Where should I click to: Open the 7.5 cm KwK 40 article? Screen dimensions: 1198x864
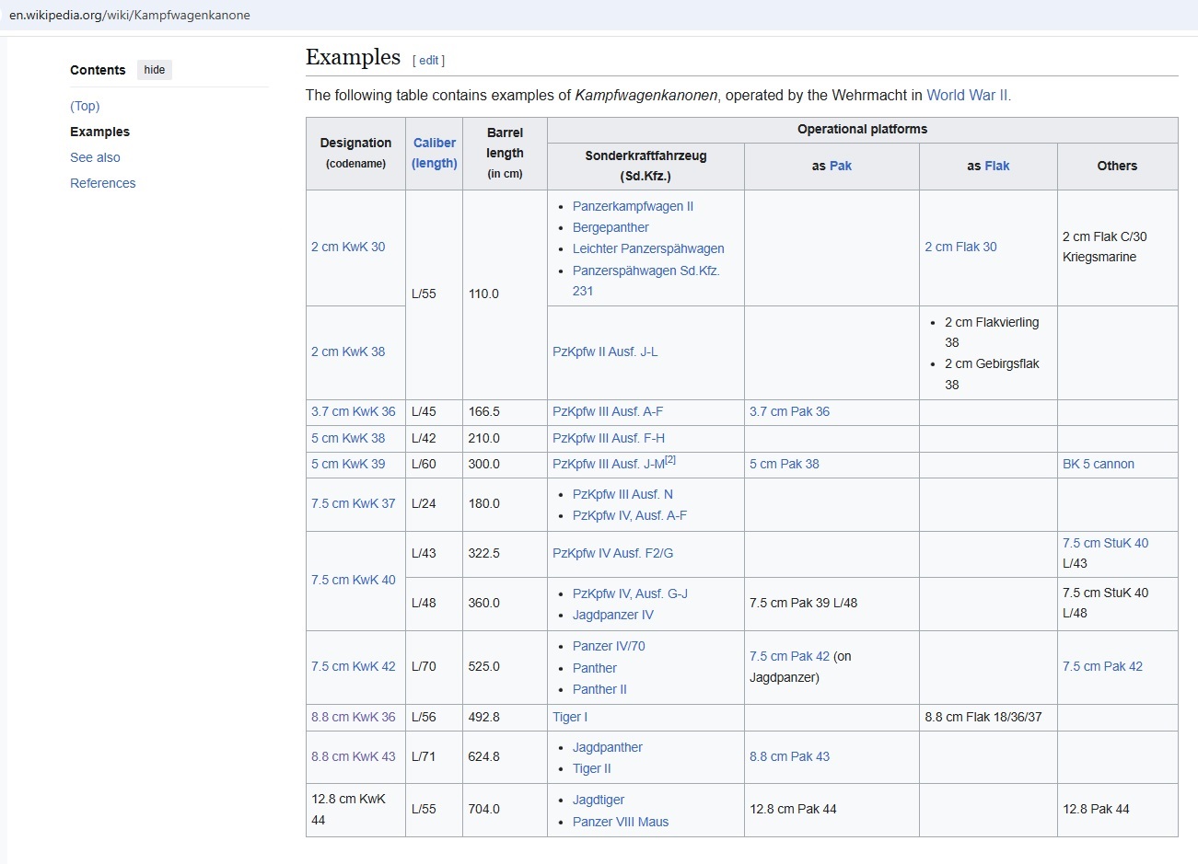pyautogui.click(x=354, y=580)
